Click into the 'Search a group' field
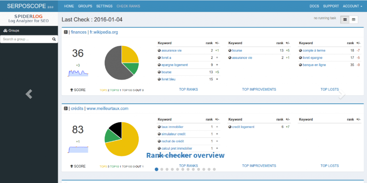The height and width of the screenshot is (183, 367). point(29,39)
